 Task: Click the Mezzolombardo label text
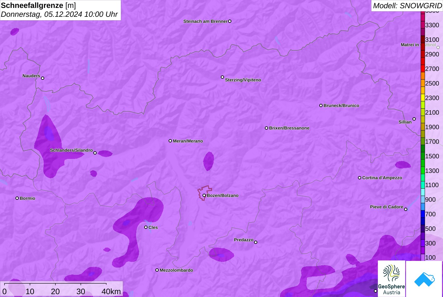click(x=176, y=270)
